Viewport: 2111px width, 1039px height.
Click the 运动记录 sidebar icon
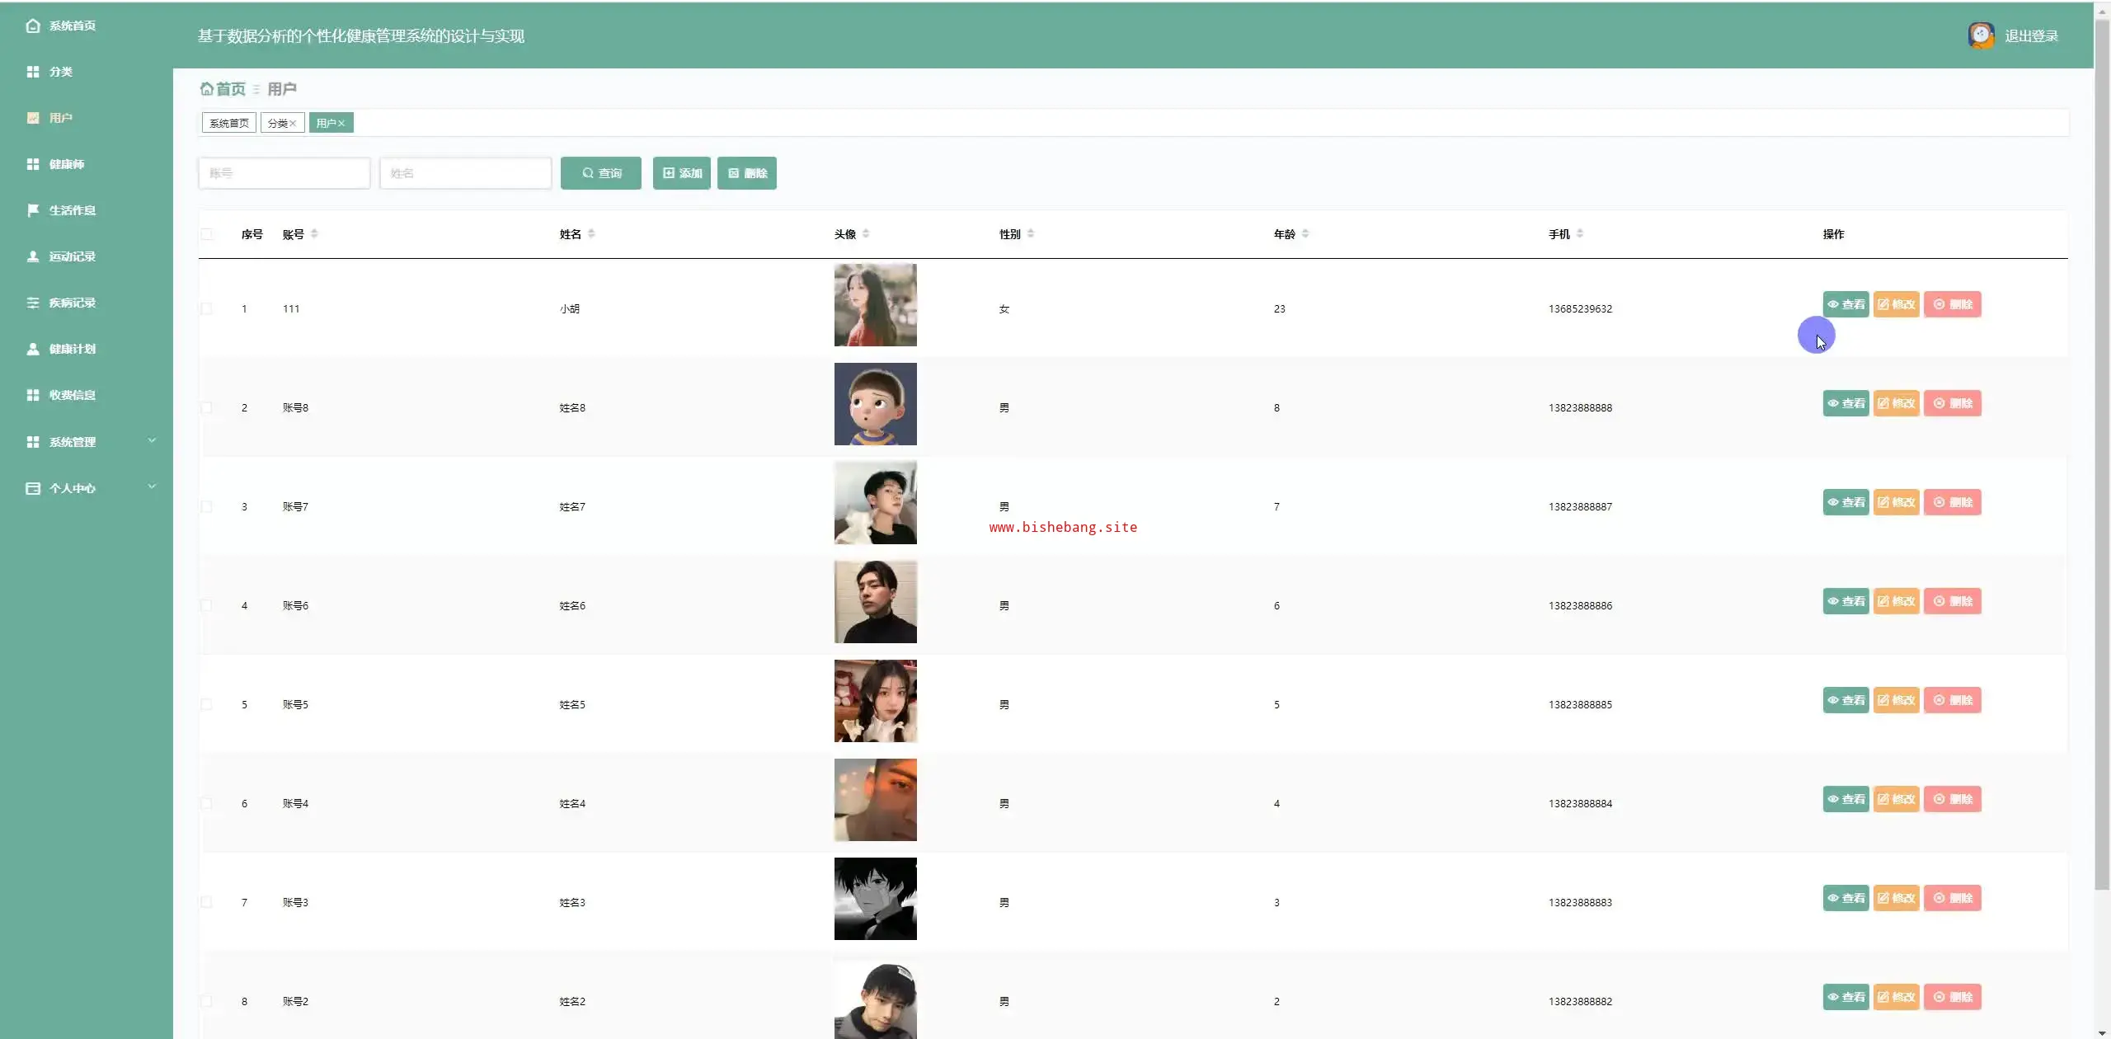[x=33, y=256]
